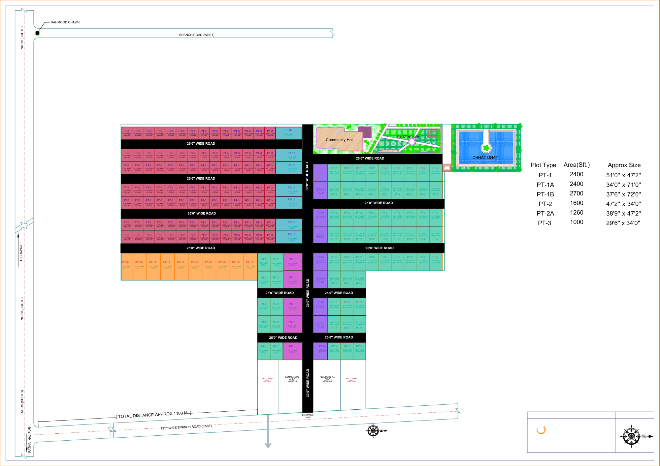Click the brown temple structure in the park
Image resolution: width=660 pixels, height=466 pixels.
tap(431, 133)
